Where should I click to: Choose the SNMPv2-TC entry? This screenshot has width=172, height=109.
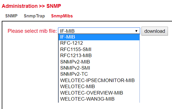(x=74, y=74)
